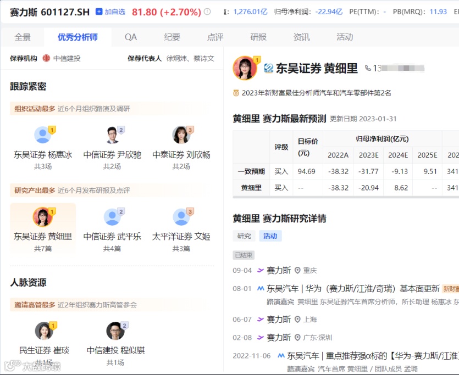The width and height of the screenshot is (459, 375).
Task: Open 中信证券 尹欣驰 avatar photo
Action: click(112, 135)
